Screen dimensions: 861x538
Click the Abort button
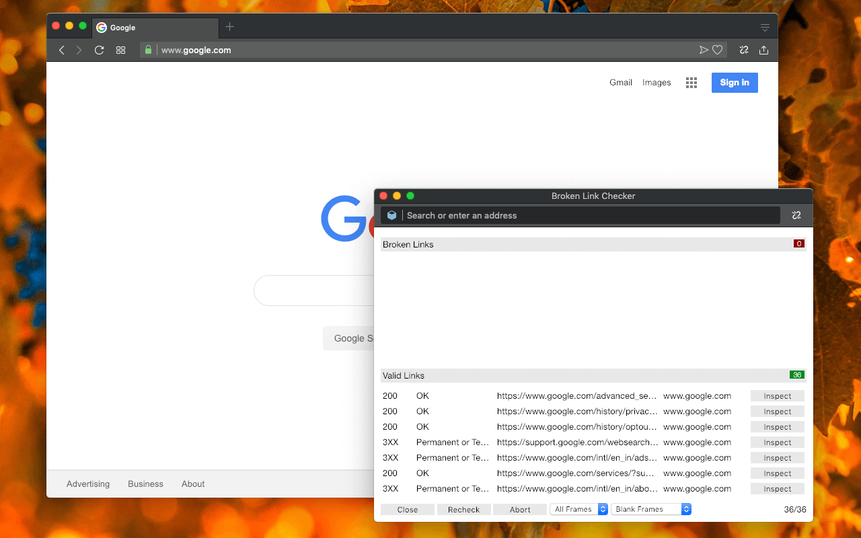[520, 510]
